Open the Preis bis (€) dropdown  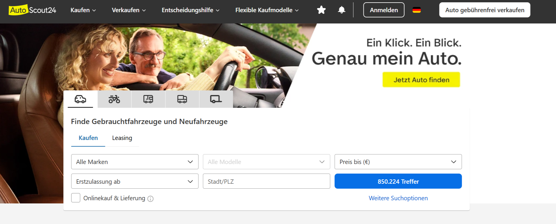398,162
